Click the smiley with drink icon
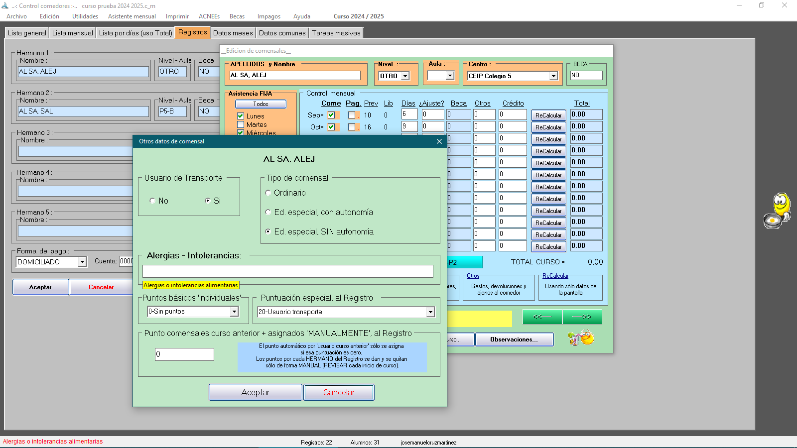This screenshot has height=448, width=797. [581, 338]
